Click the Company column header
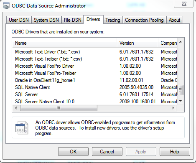 click(x=168, y=43)
